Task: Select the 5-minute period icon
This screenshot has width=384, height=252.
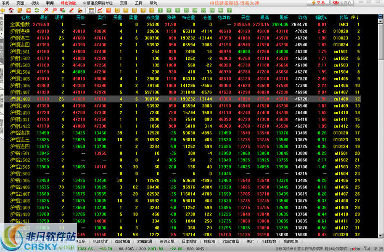Action: (178, 10)
